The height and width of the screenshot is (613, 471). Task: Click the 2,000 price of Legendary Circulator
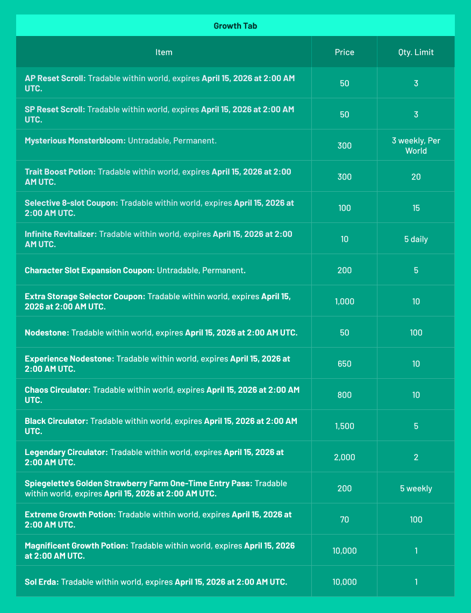pos(344,457)
